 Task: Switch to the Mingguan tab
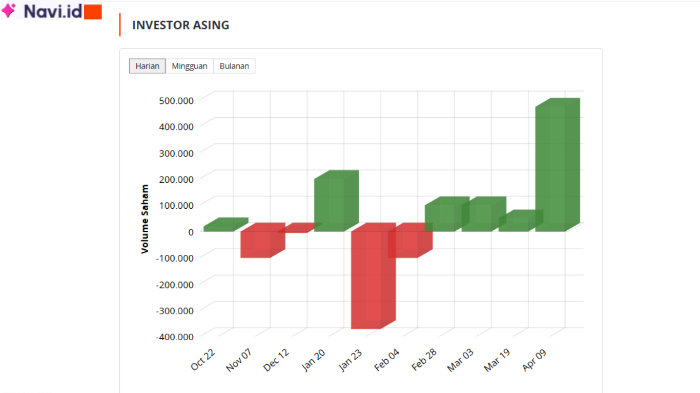tap(190, 65)
